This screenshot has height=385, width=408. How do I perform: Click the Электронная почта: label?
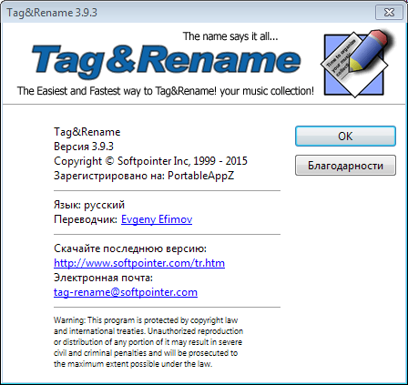click(x=103, y=278)
